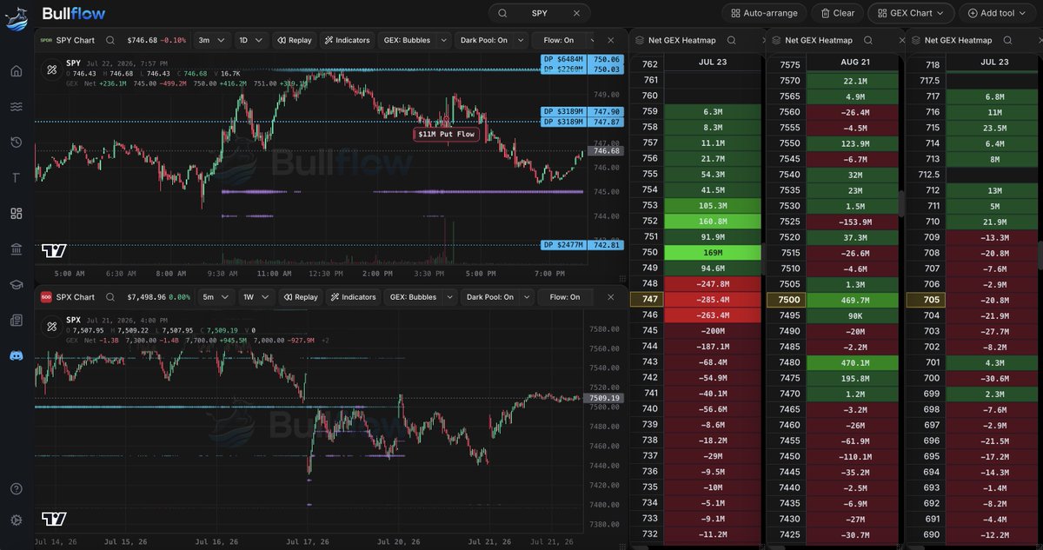Open the 1D range dropdown in SPY chart
This screenshot has width=1043, height=550.
(x=251, y=40)
